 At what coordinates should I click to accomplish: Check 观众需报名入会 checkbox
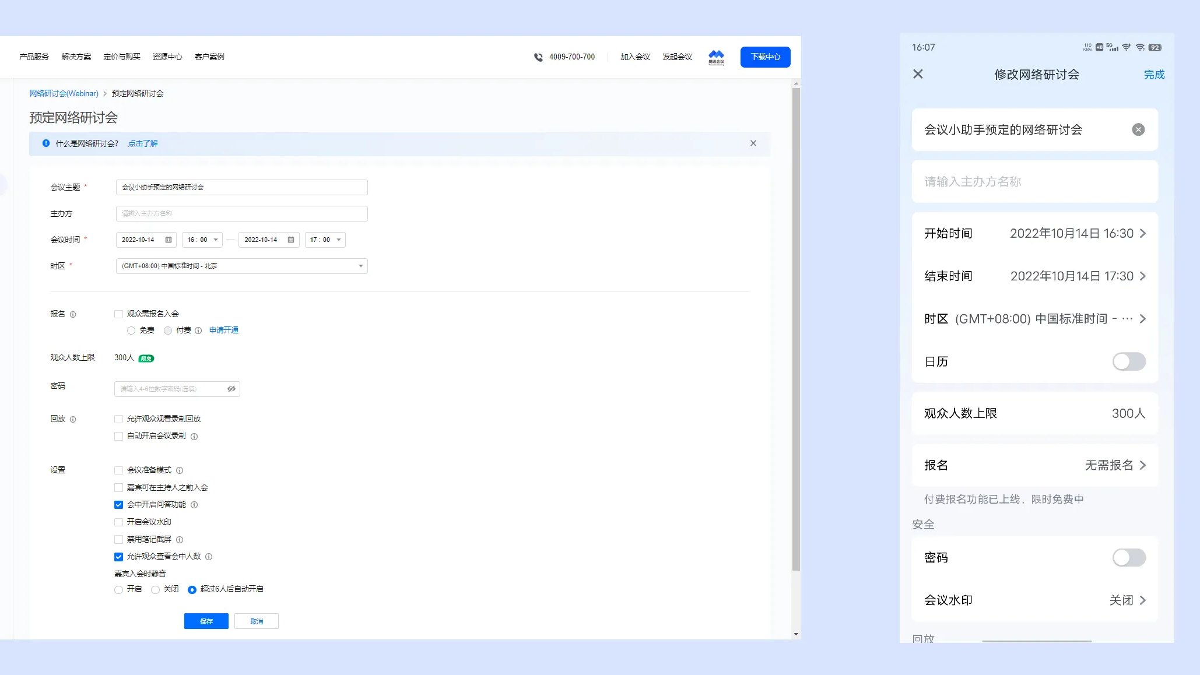pos(119,314)
